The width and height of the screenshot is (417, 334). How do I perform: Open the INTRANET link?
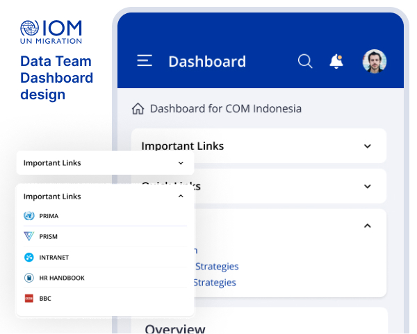pyautogui.click(x=54, y=257)
